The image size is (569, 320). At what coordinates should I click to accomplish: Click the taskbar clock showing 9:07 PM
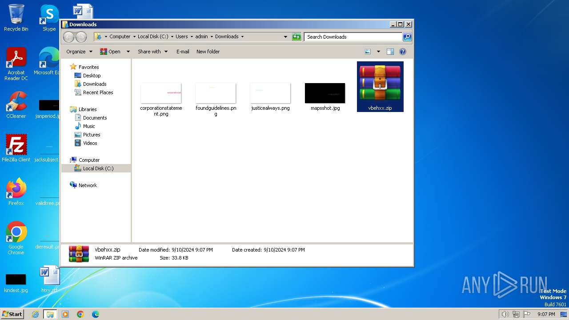[546, 314]
